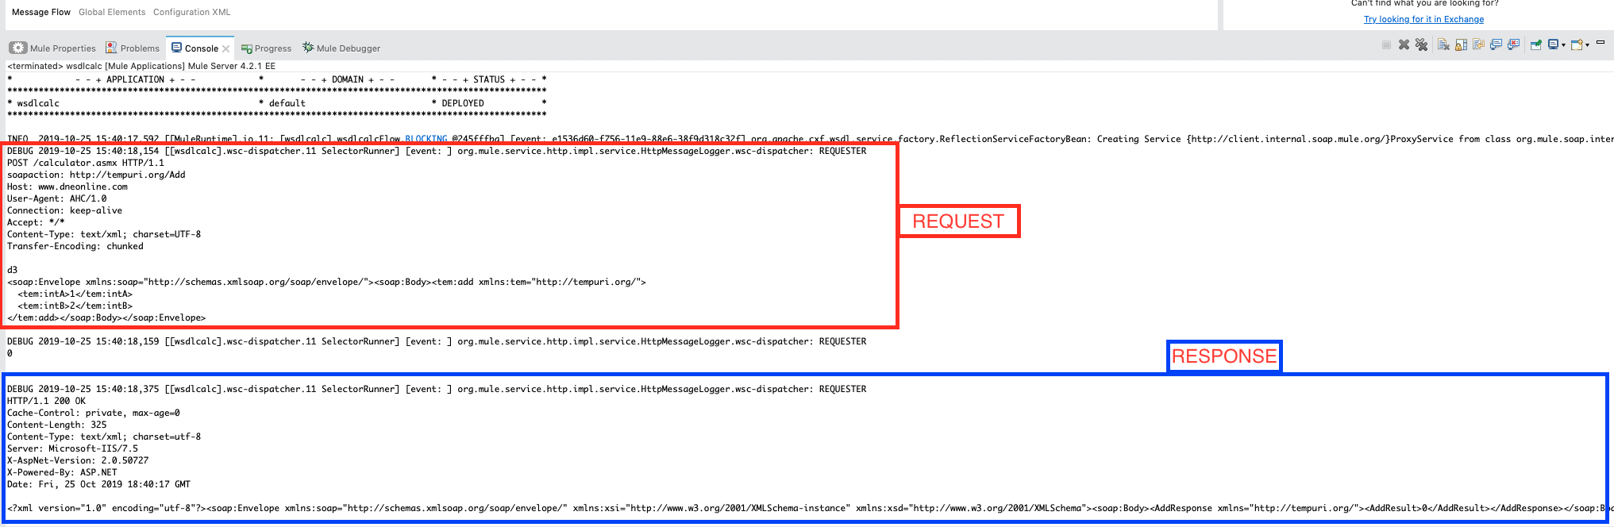1614x527 pixels.
Task: Open the Configuration XML tab
Action: point(192,12)
